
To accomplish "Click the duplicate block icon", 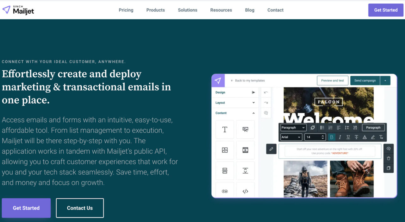I will [389, 168].
